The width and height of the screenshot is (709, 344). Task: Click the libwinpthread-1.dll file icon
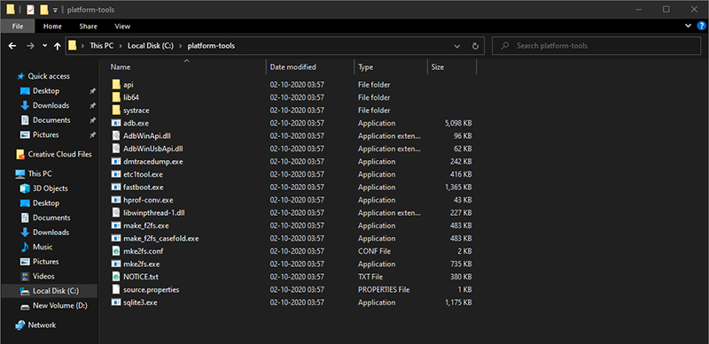116,212
